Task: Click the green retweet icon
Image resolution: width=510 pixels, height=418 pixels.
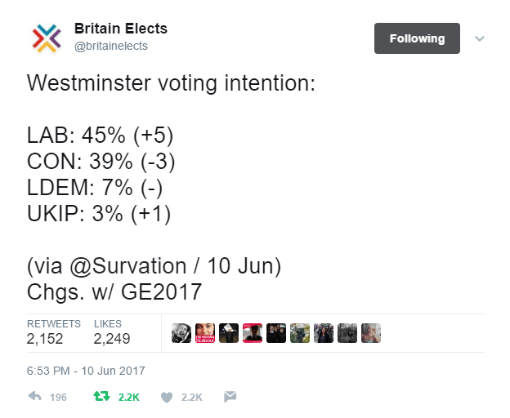Action: [102, 396]
